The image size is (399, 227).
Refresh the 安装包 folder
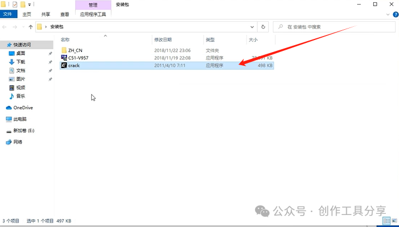(263, 27)
